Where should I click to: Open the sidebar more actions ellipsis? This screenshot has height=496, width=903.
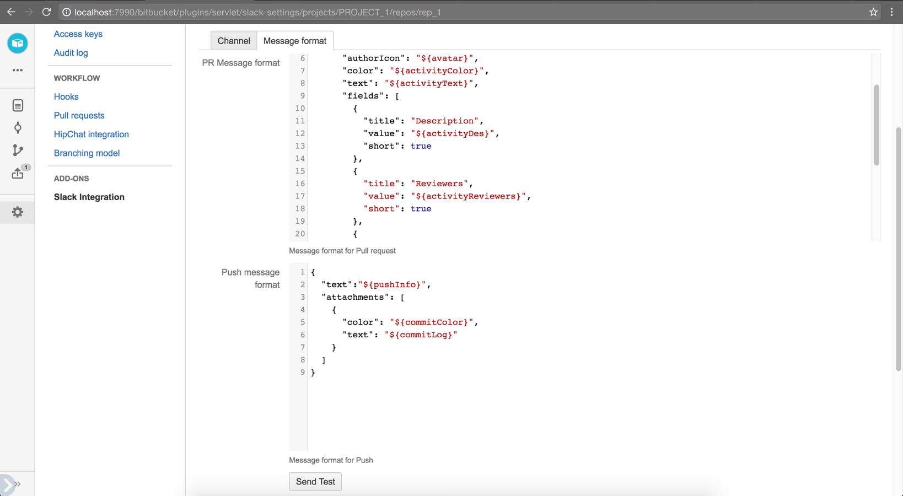click(18, 71)
